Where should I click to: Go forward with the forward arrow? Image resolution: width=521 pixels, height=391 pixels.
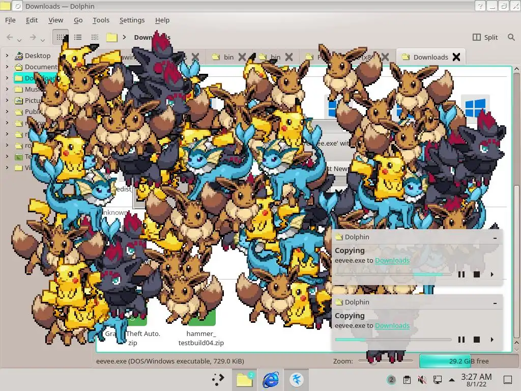coord(33,37)
